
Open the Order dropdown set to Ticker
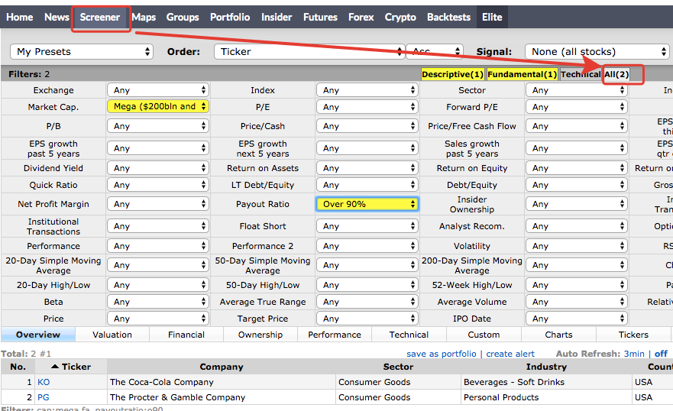coord(306,52)
